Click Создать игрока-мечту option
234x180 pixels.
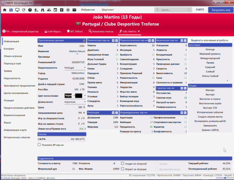coord(210,117)
